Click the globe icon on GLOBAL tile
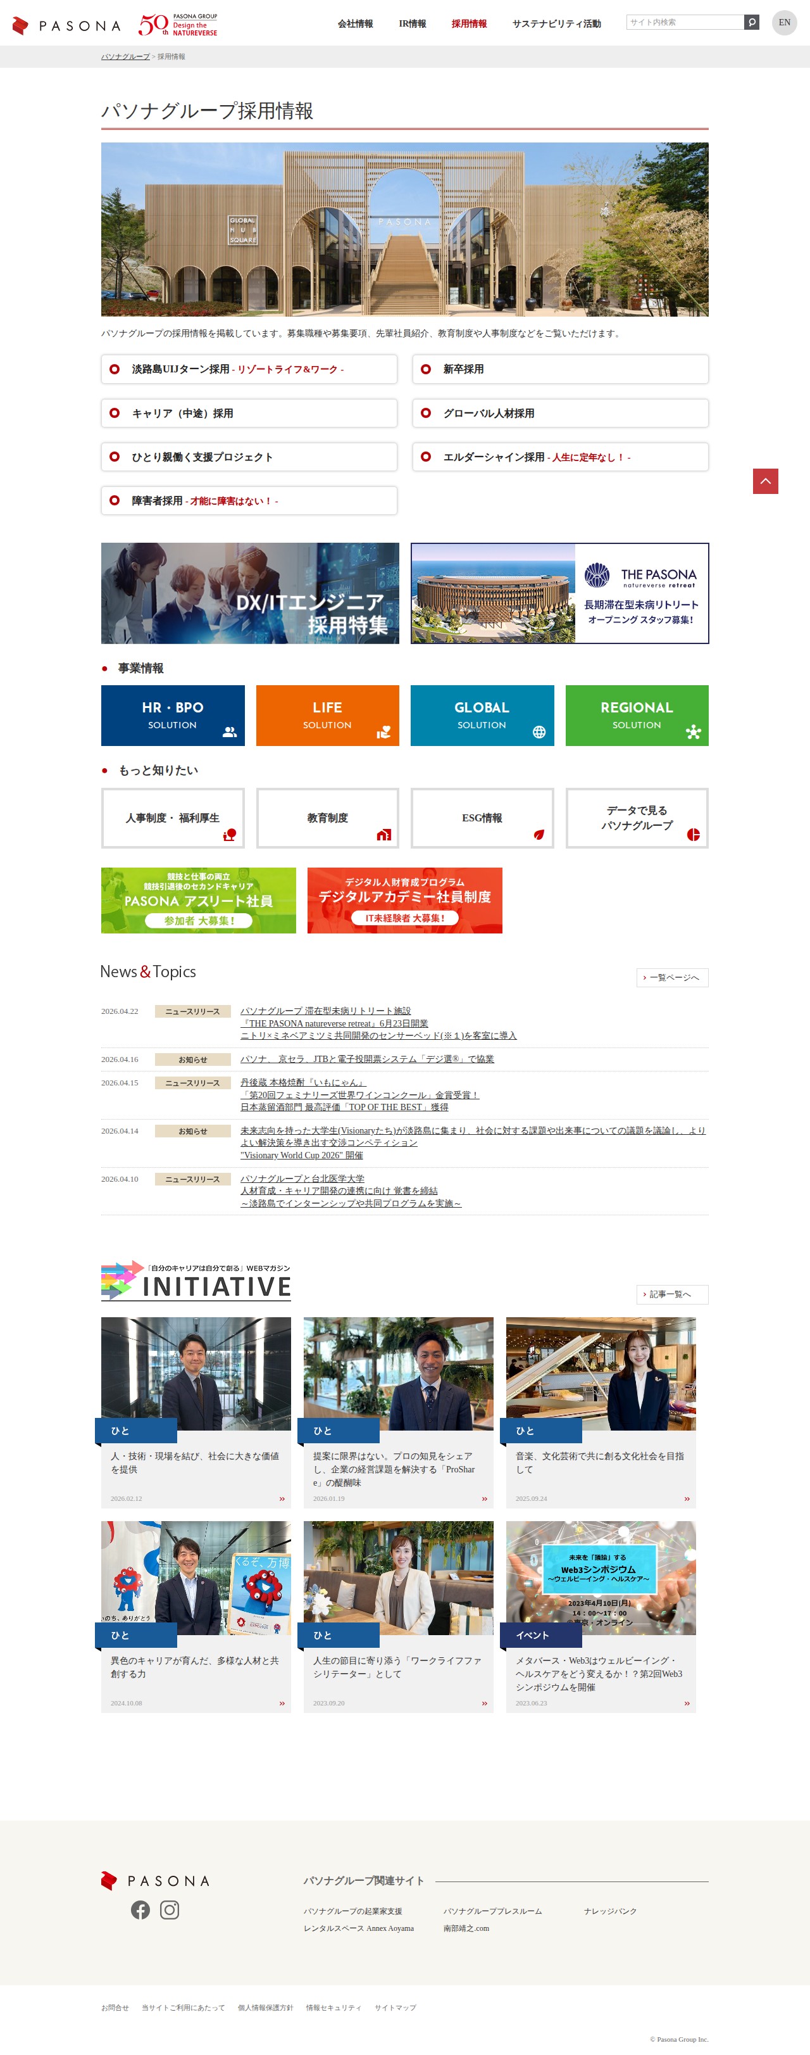Viewport: 810px width, 2055px height. [539, 731]
